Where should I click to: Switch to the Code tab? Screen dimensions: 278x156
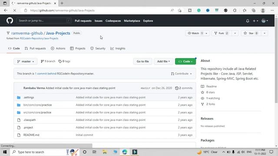tap(14, 49)
